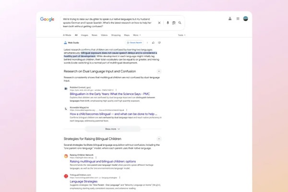This screenshot has height=192, width=288.
Task: Open Google Lens image search
Action: (x=174, y=23)
